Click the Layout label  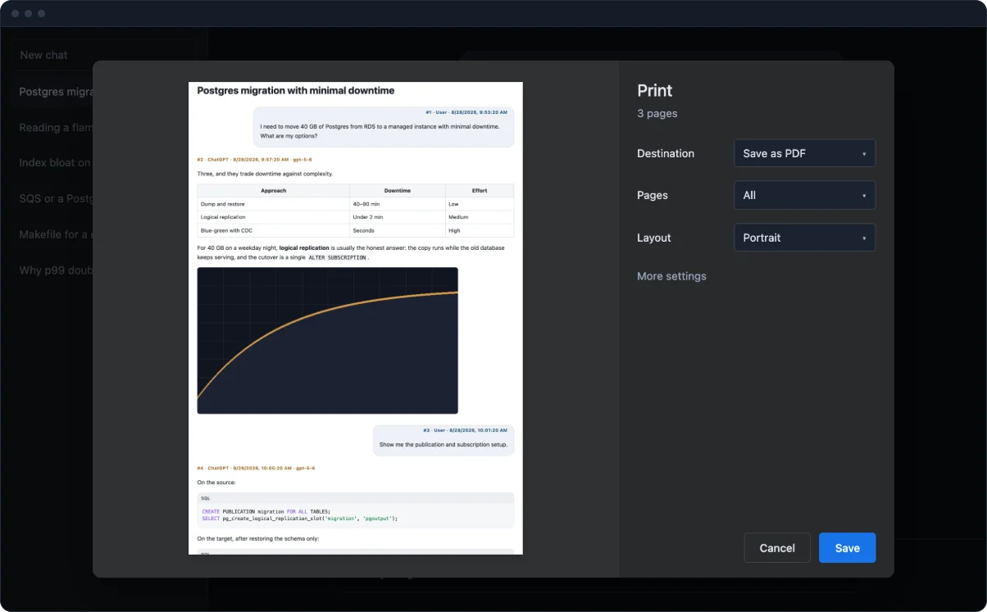coord(654,238)
